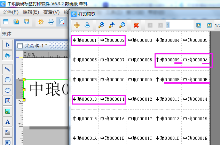
Task: Select the text tool letter A
Action: (x=8, y=122)
